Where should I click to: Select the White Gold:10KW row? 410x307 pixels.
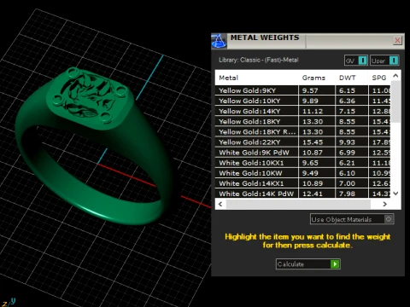(302, 173)
